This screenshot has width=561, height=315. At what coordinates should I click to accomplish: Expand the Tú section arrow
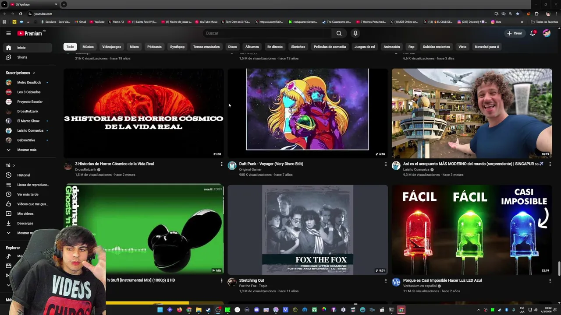[x=14, y=165]
